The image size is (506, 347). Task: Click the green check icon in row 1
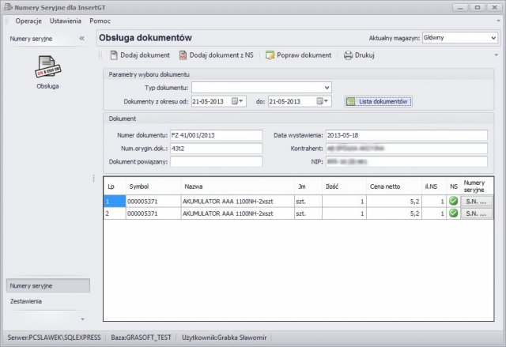[x=453, y=201]
